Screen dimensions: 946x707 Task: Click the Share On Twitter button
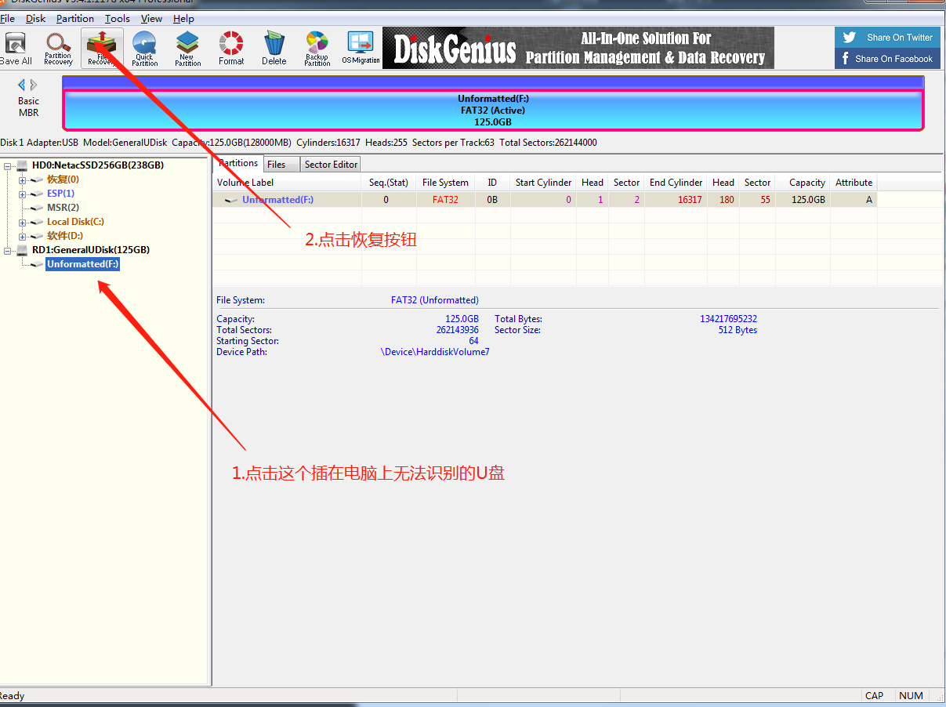tap(887, 37)
